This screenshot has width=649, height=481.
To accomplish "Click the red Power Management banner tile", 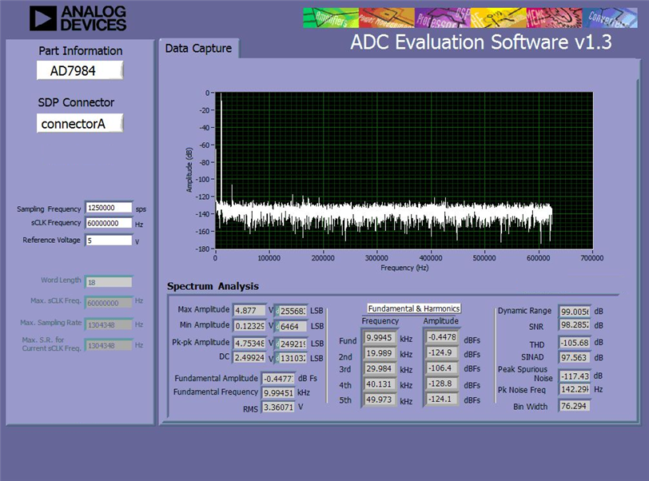I will pyautogui.click(x=387, y=18).
